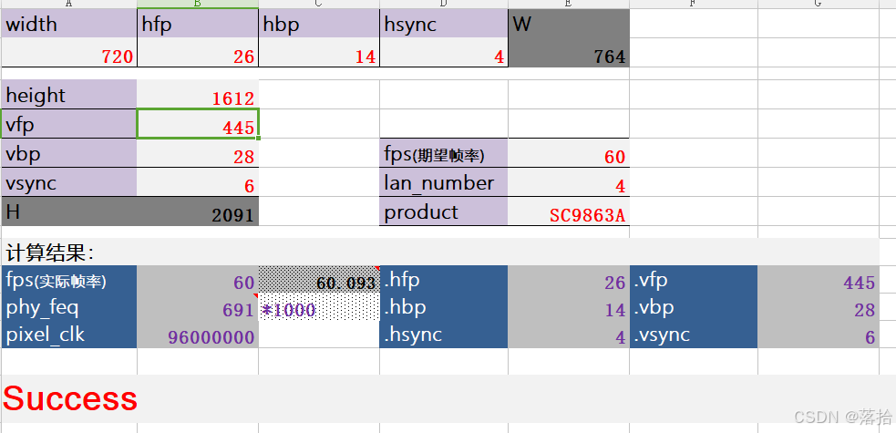Select the phy_feq result value 691
Screen dimensions: 896x433
pos(198,307)
